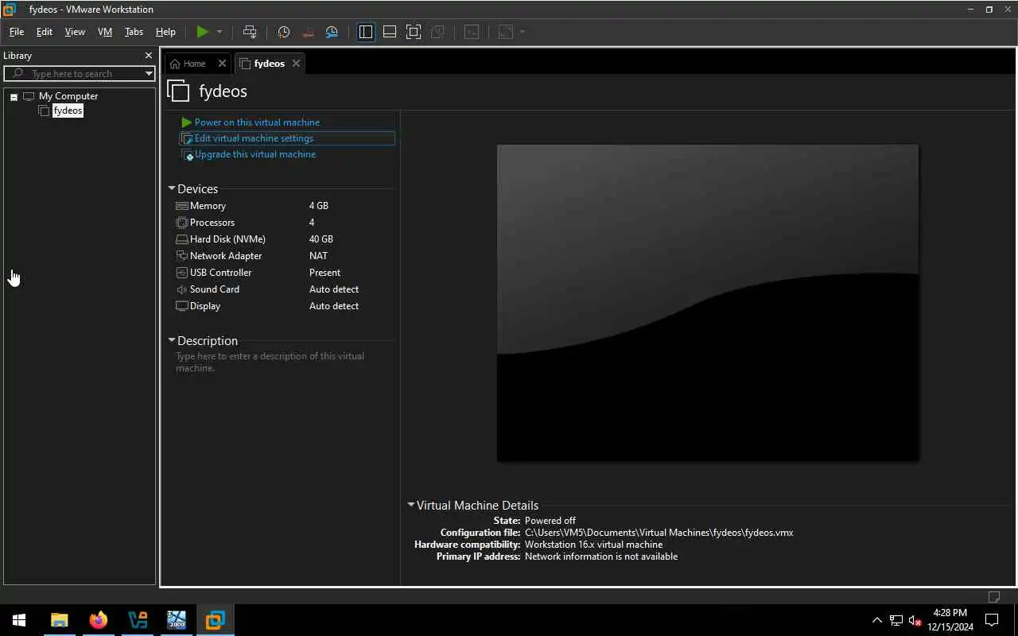Open the VM menu
Screen dimensions: 1018x636
click(105, 32)
